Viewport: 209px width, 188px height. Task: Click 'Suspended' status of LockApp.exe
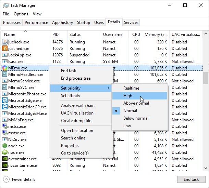(x=79, y=55)
